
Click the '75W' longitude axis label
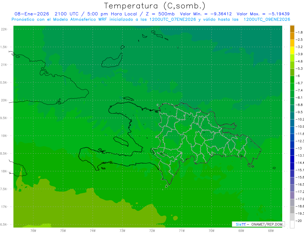coord(63,231)
